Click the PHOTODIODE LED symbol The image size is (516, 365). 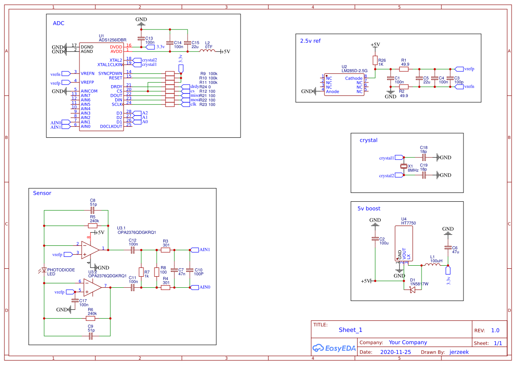[x=44, y=269]
